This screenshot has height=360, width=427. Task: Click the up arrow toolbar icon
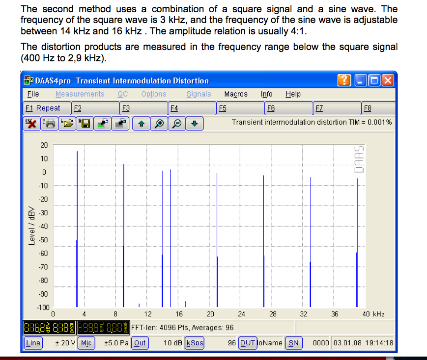click(x=142, y=124)
